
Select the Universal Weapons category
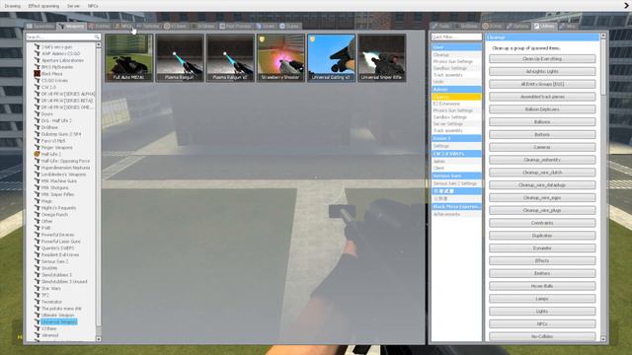click(59, 321)
